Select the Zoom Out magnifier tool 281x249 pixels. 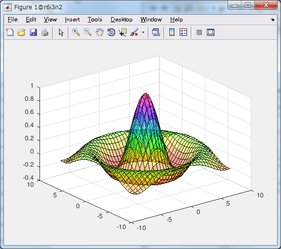coord(88,32)
